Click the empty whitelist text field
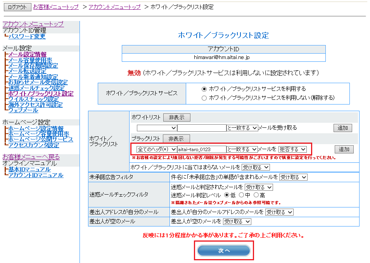 [x=202, y=128]
